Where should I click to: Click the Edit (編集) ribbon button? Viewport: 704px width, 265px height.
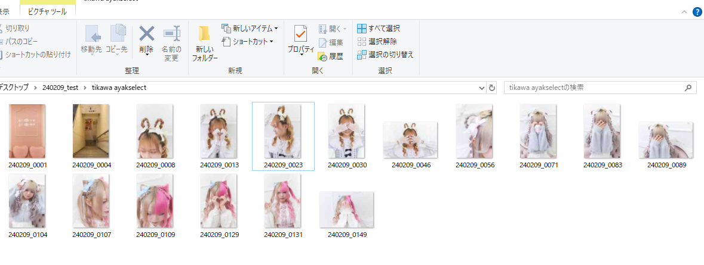tap(331, 42)
